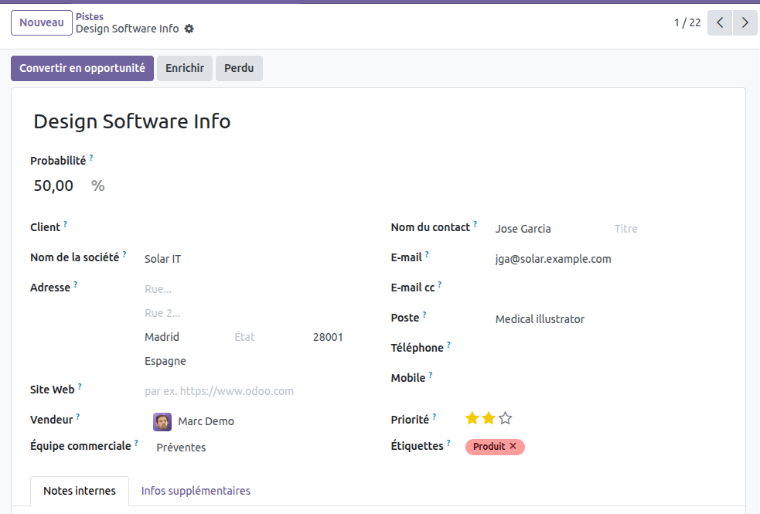Set priority to third empty star
The height and width of the screenshot is (514, 760).
505,418
